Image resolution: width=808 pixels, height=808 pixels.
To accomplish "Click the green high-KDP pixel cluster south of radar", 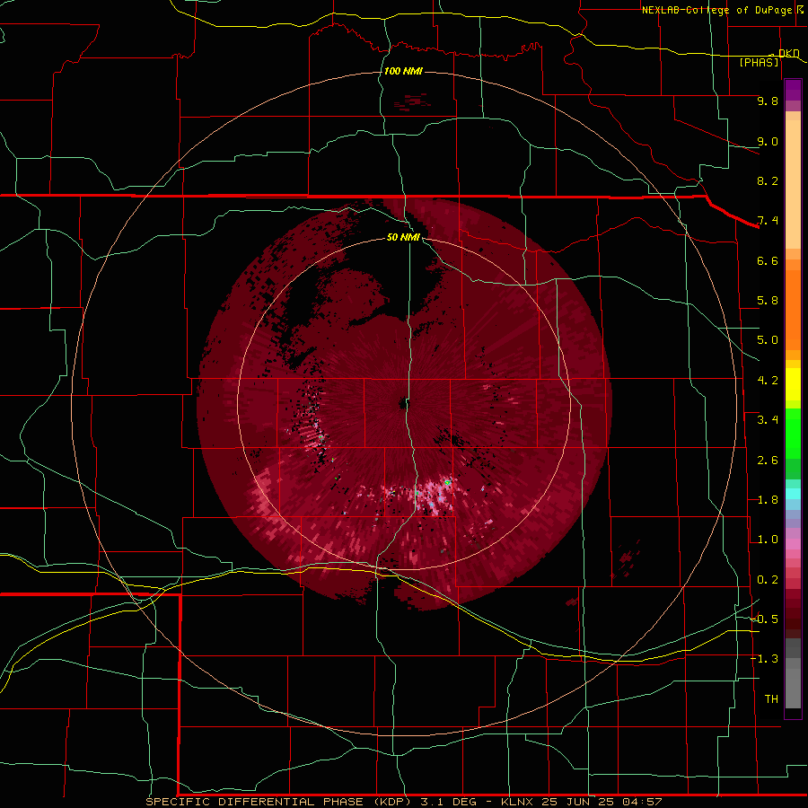I will pos(447,482).
